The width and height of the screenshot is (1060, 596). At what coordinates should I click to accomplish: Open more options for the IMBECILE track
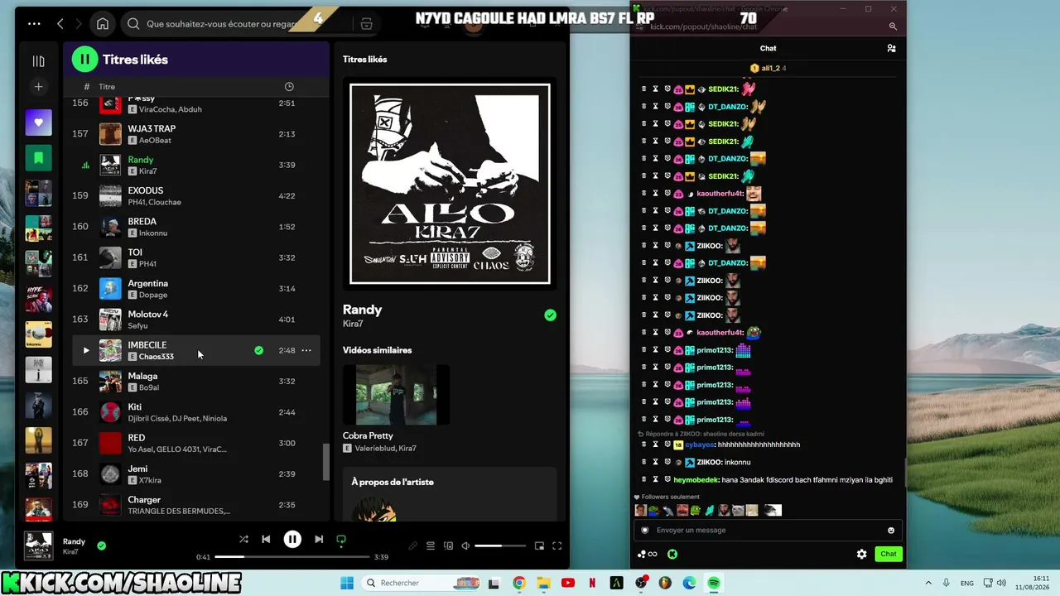pos(306,351)
